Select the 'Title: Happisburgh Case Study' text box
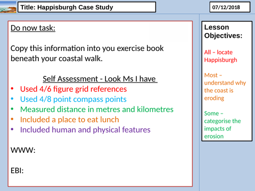The image size is (255, 191). point(87,7)
